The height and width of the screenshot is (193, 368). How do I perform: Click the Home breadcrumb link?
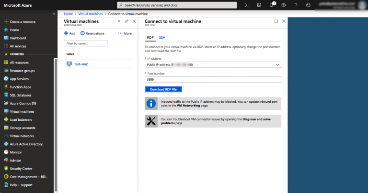pyautogui.click(x=69, y=14)
